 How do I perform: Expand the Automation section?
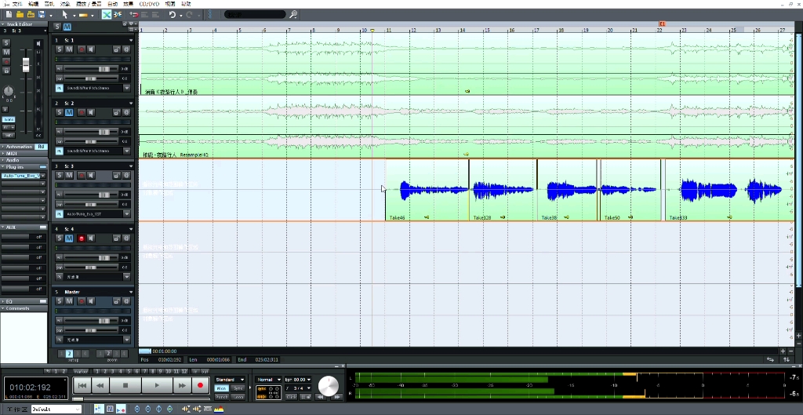pos(3,147)
